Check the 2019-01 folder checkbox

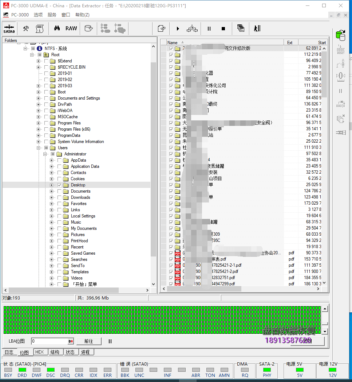click(x=46, y=73)
